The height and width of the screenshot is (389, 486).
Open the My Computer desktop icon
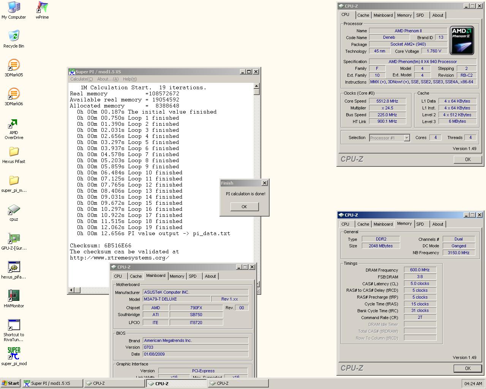point(14,10)
